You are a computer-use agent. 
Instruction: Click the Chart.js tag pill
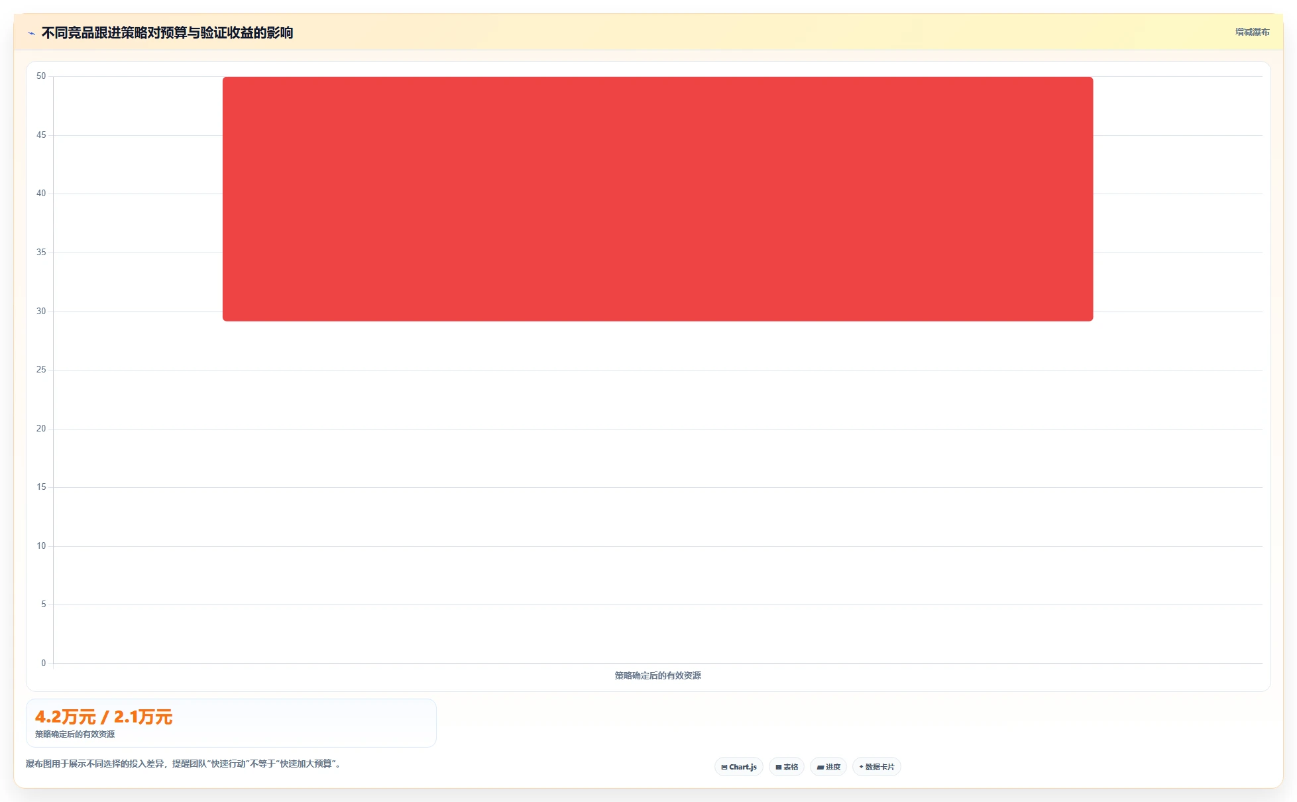pyautogui.click(x=738, y=767)
